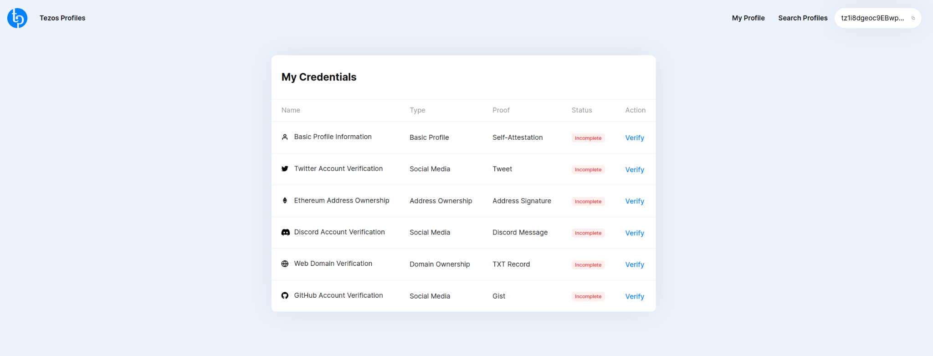Click the Web Domain globe icon

pyautogui.click(x=285, y=264)
